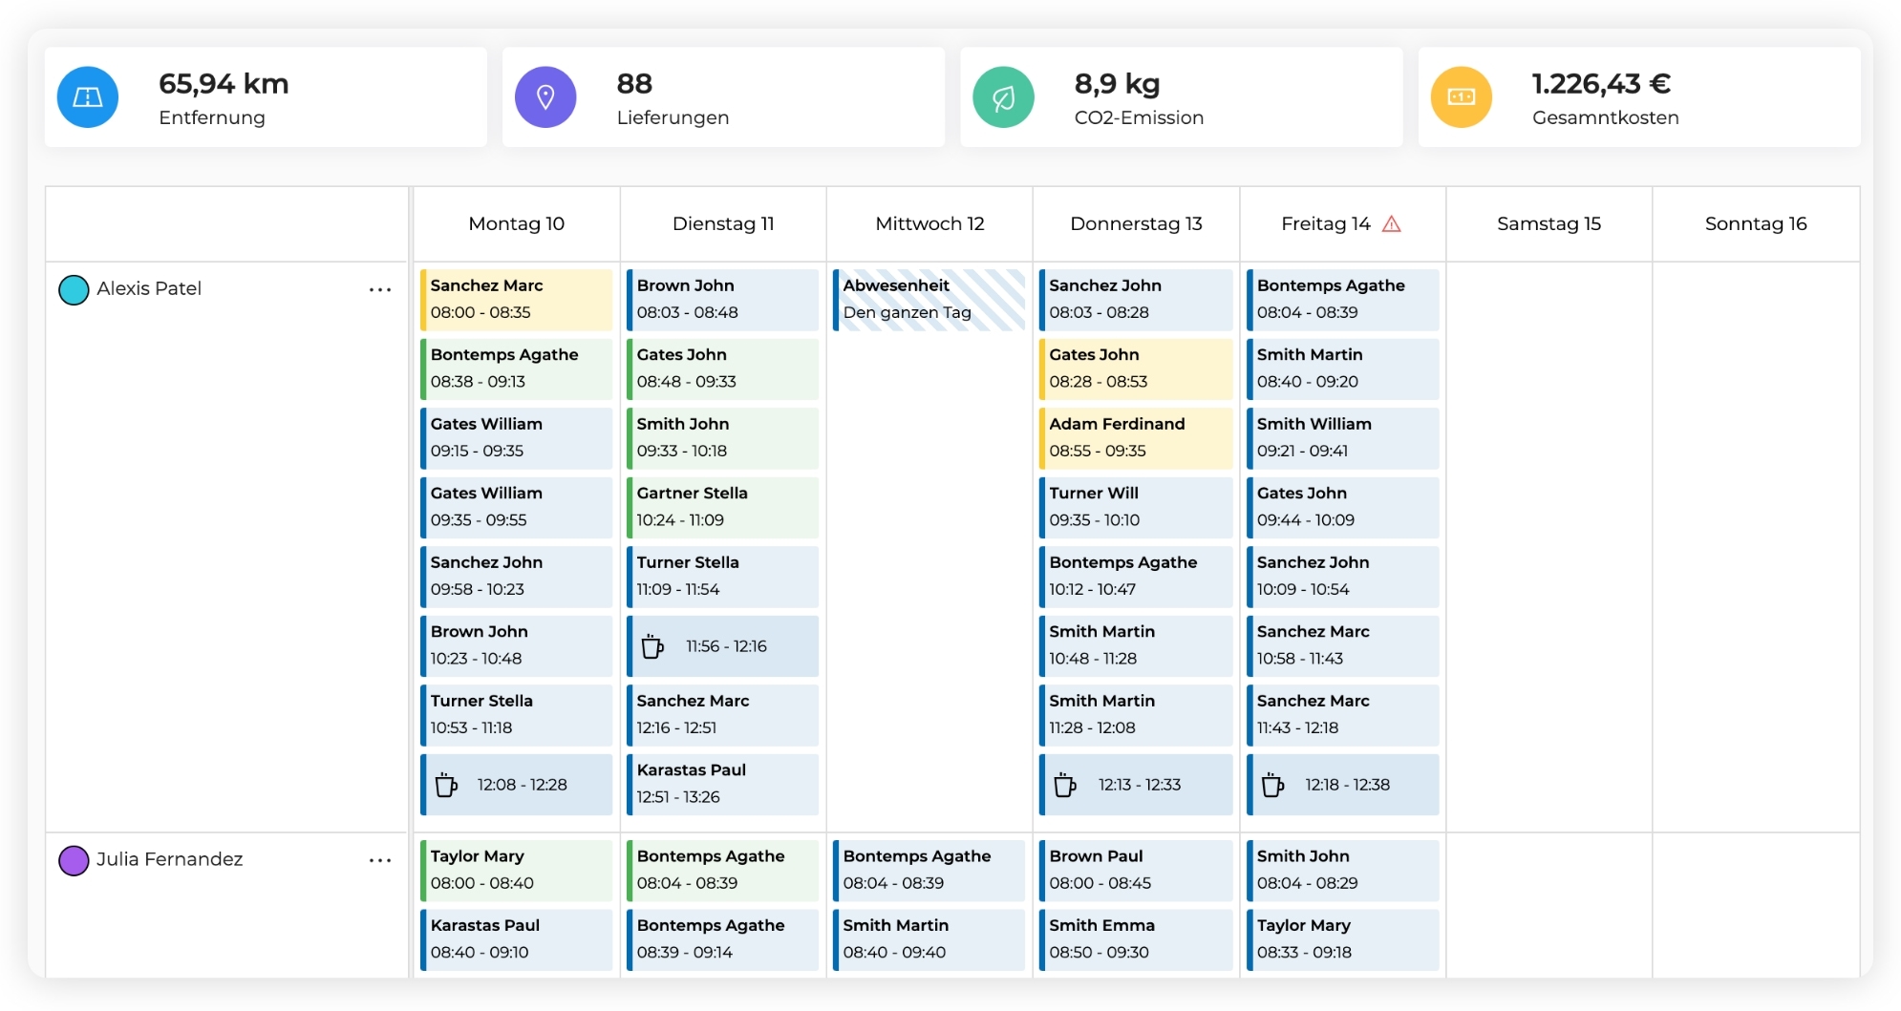The image size is (1901, 1011).
Task: Click Julia Fernandez's purple color circle
Action: 74,860
